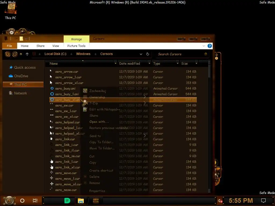Open Task View on the taskbar

[35, 201]
